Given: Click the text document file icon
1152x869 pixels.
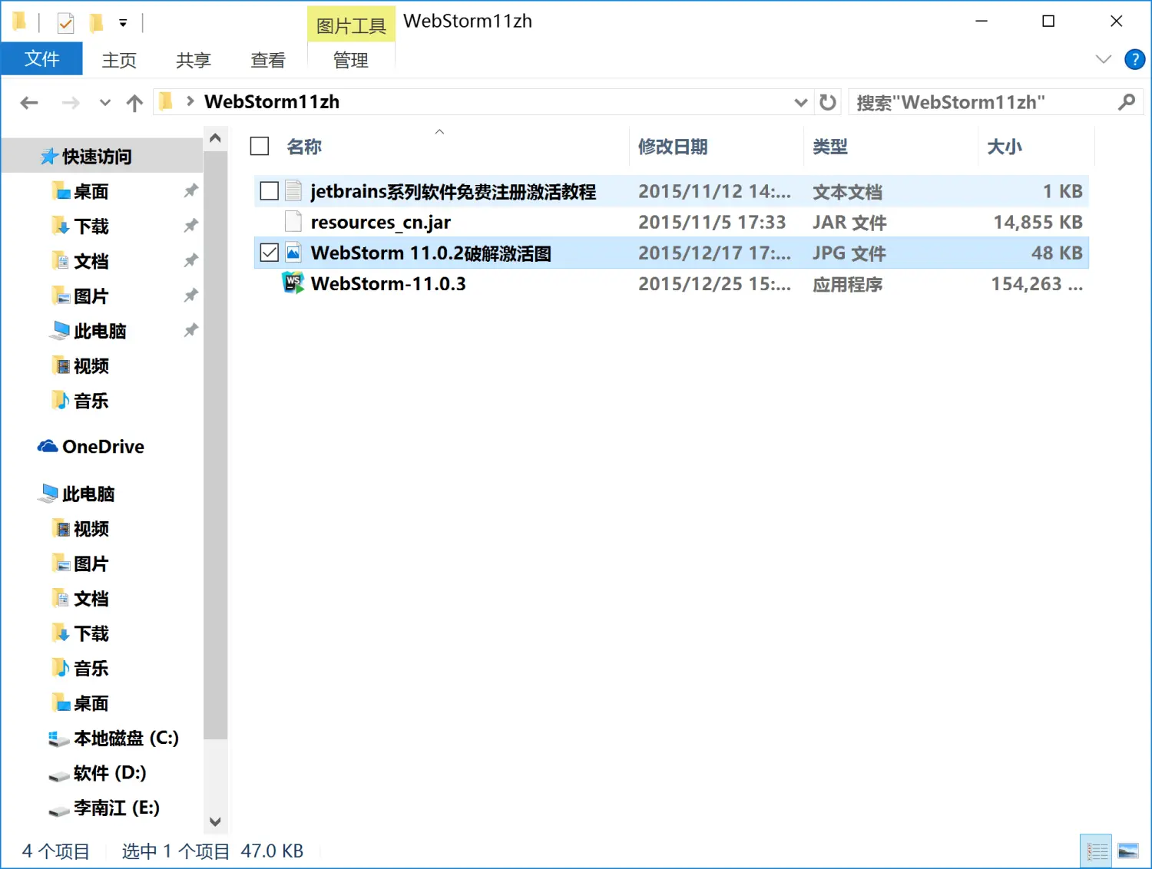Looking at the screenshot, I should click(x=293, y=191).
